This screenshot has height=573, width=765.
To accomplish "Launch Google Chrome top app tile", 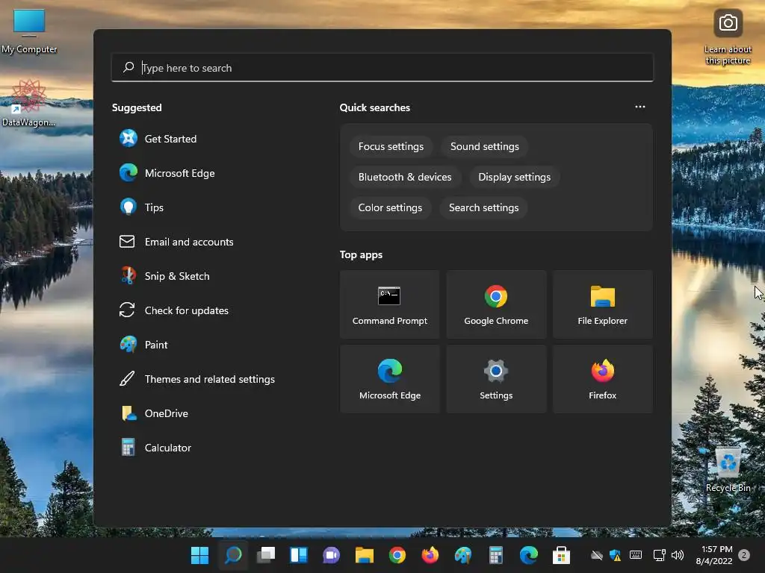I will pos(496,304).
